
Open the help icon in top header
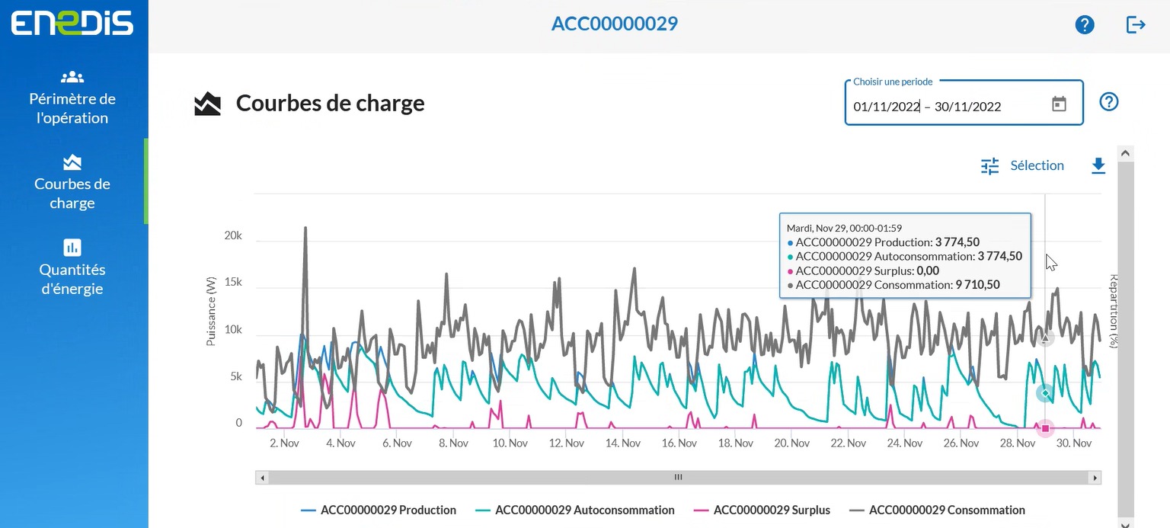pyautogui.click(x=1084, y=24)
